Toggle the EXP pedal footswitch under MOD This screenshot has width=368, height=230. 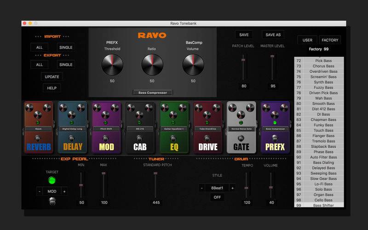52,201
